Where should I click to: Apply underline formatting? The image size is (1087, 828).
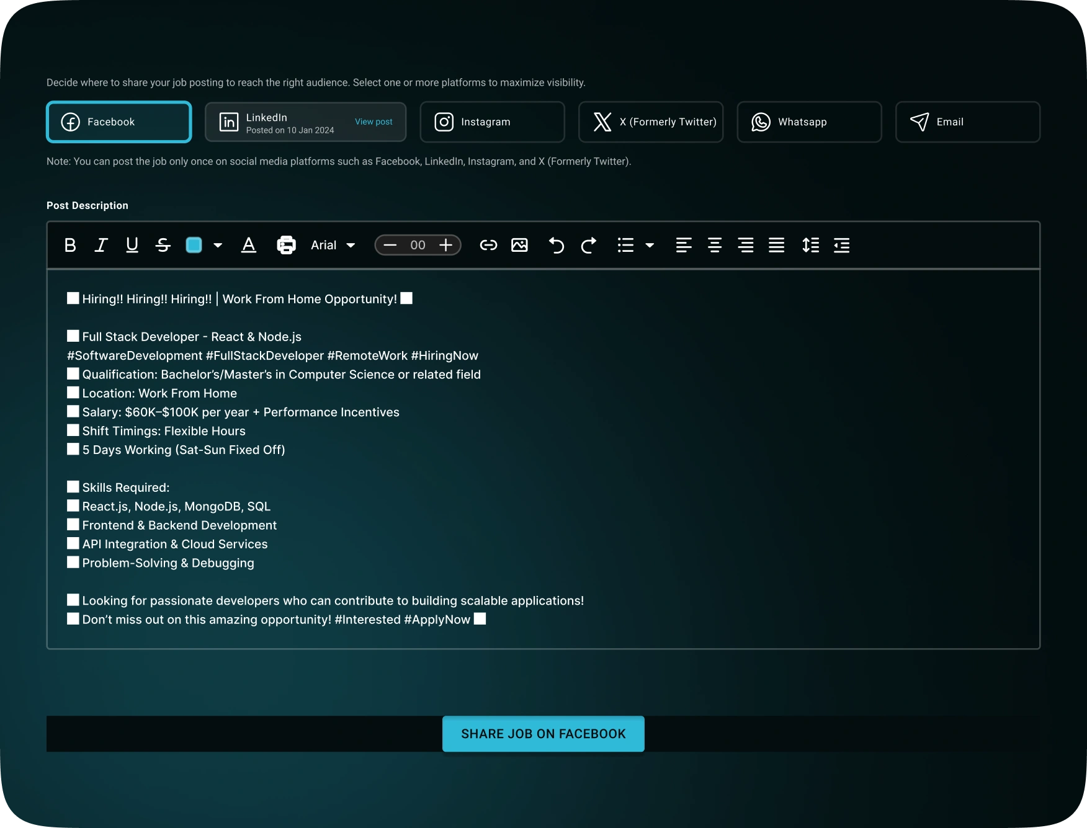(x=132, y=245)
